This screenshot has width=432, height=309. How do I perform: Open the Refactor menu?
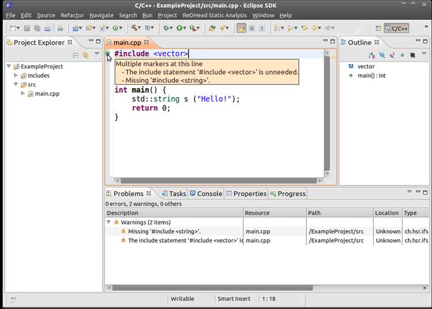[x=72, y=16]
